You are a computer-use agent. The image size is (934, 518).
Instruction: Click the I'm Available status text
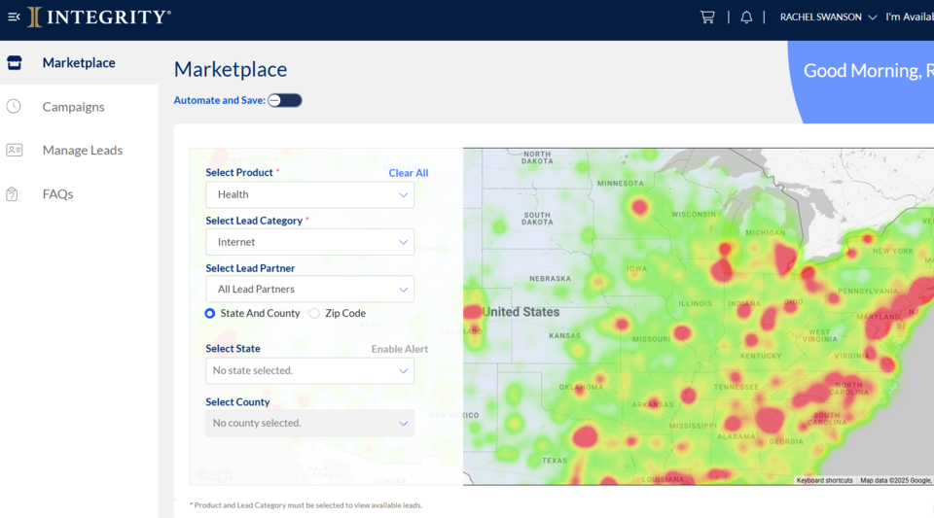(x=910, y=17)
